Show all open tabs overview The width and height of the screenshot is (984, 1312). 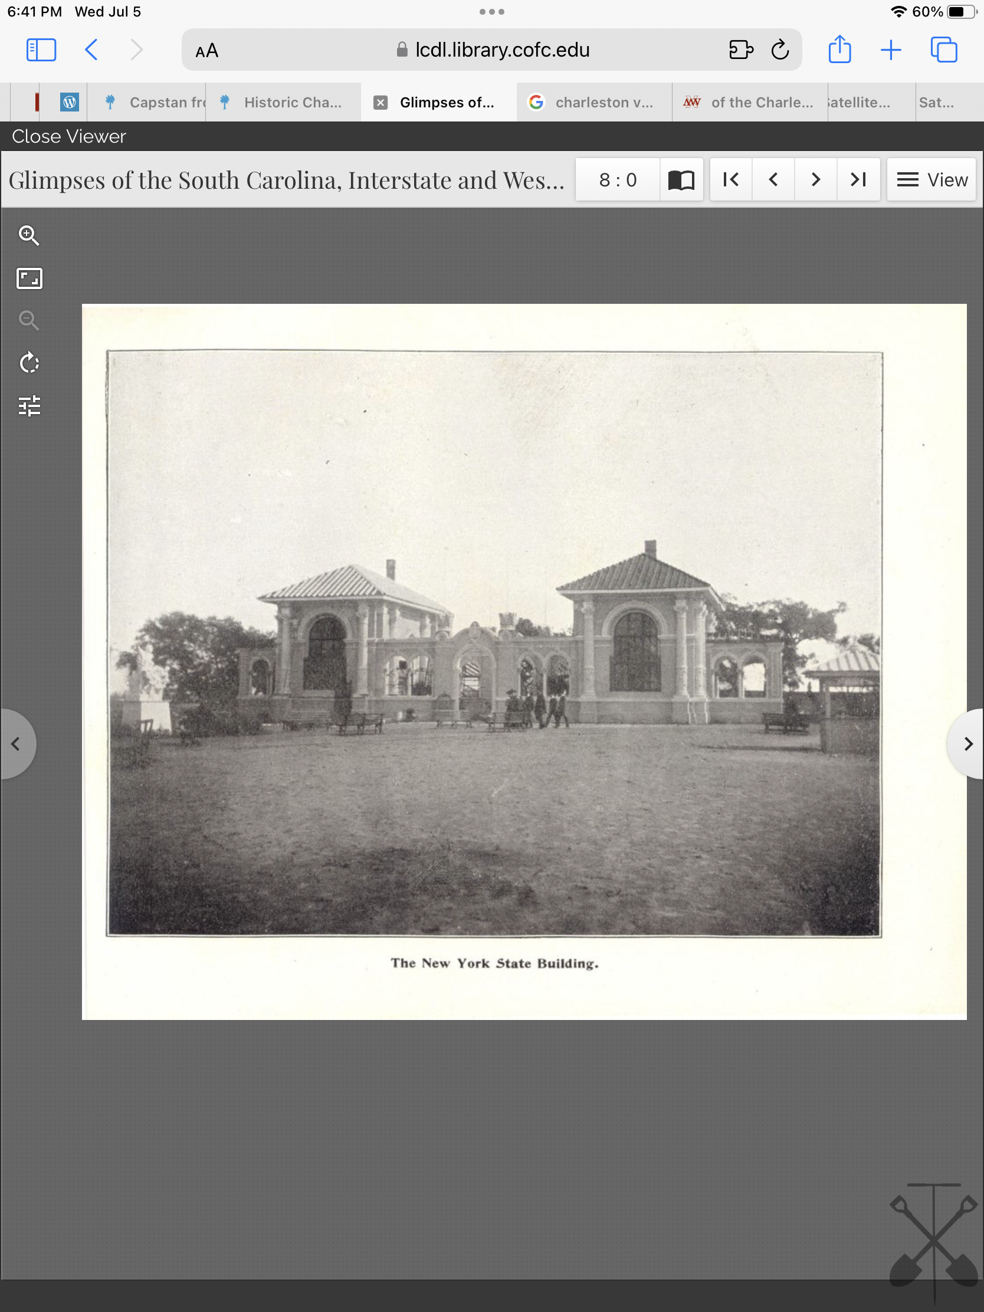coord(944,50)
